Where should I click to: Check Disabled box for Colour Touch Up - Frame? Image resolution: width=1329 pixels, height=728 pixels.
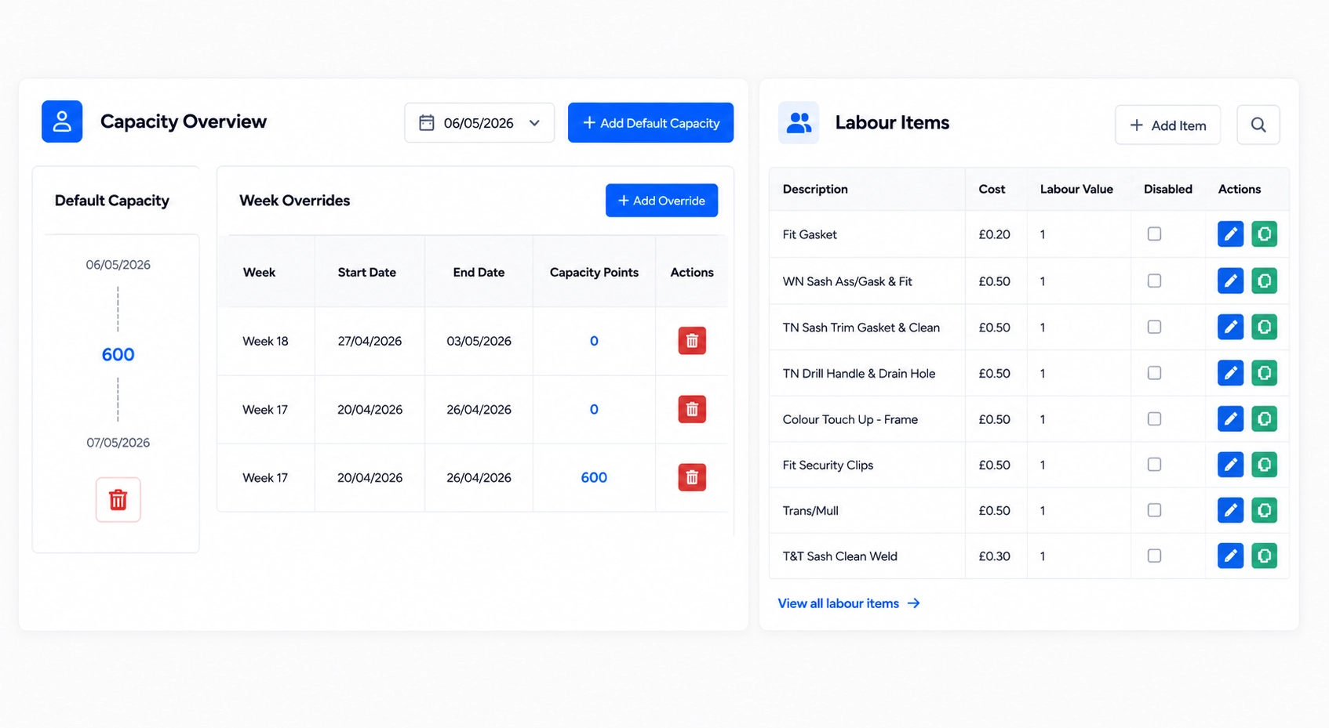click(1154, 419)
